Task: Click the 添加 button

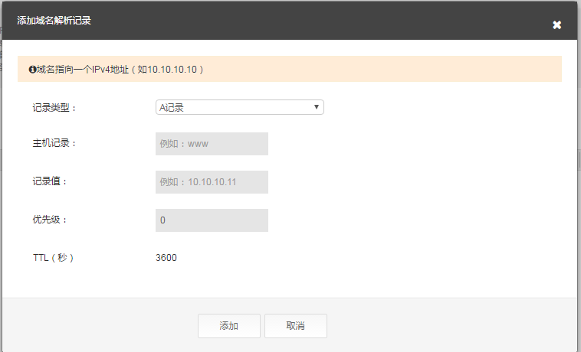Action: [x=229, y=326]
